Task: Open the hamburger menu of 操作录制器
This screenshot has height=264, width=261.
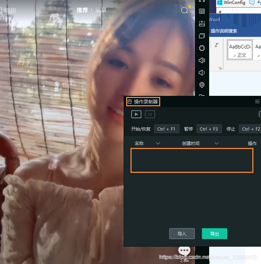Action: coord(257,101)
